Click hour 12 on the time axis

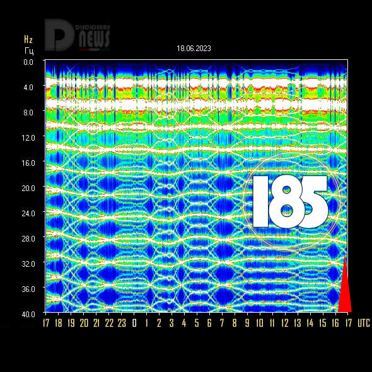[x=285, y=323]
